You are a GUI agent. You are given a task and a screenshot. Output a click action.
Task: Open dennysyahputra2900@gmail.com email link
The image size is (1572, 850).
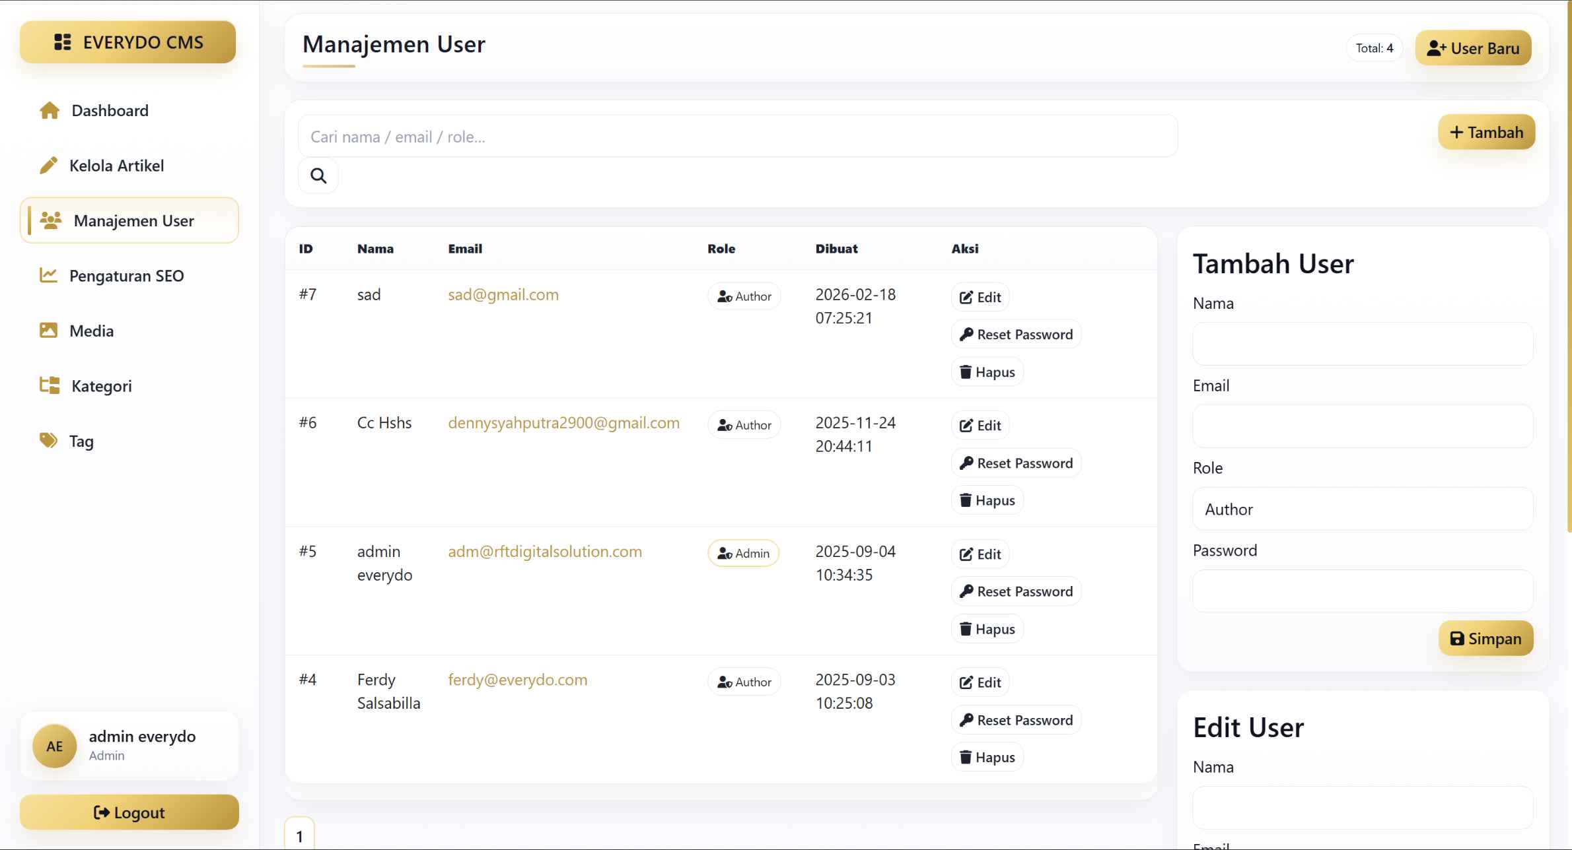tap(563, 422)
